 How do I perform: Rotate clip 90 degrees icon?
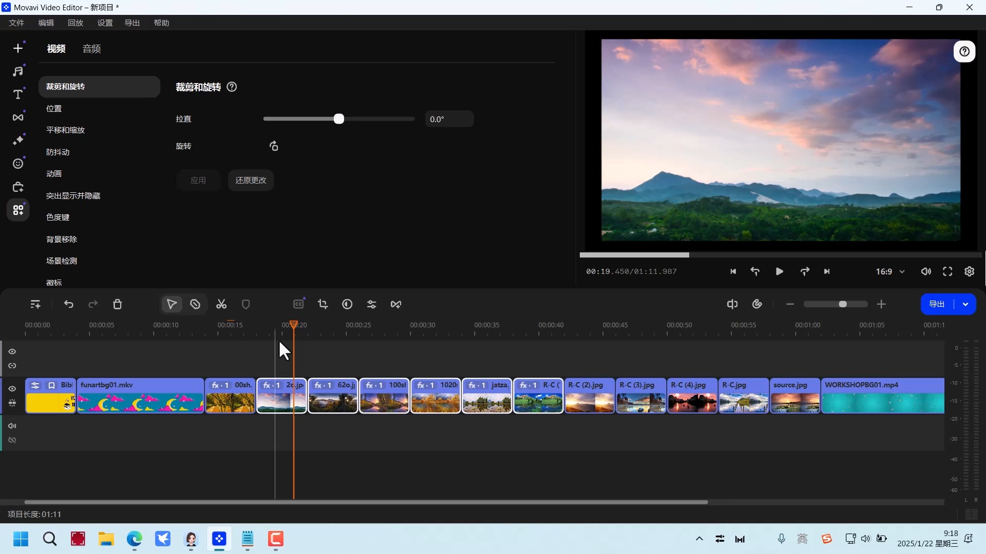coord(274,146)
